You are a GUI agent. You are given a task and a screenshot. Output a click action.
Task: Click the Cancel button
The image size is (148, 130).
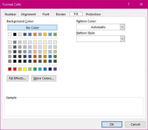135,124
